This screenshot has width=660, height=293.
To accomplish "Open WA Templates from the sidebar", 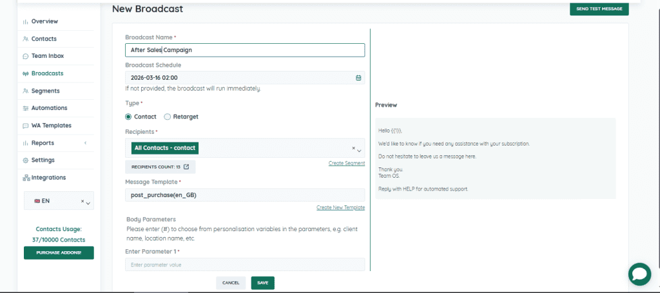I will click(x=51, y=126).
